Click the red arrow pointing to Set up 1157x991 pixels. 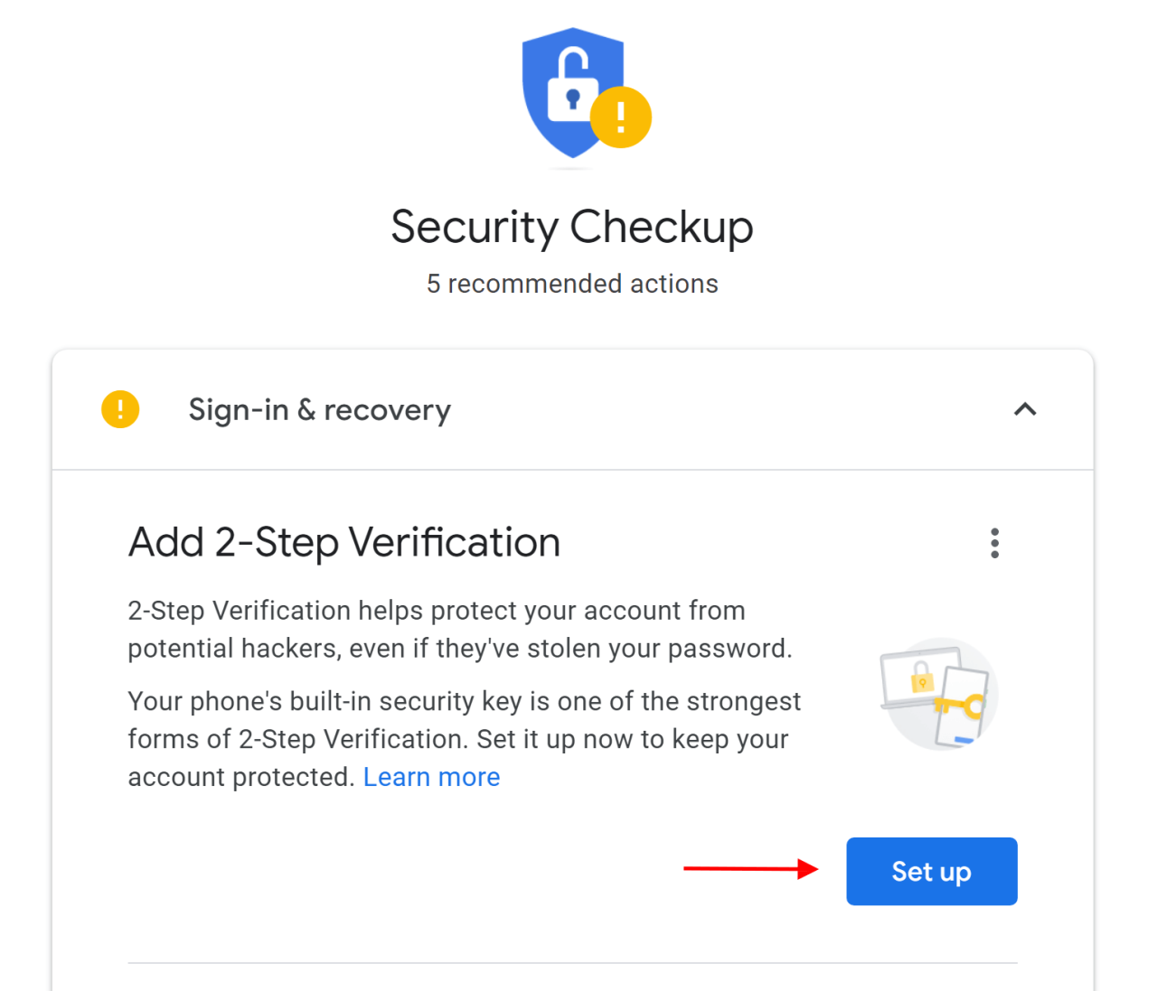coord(750,869)
